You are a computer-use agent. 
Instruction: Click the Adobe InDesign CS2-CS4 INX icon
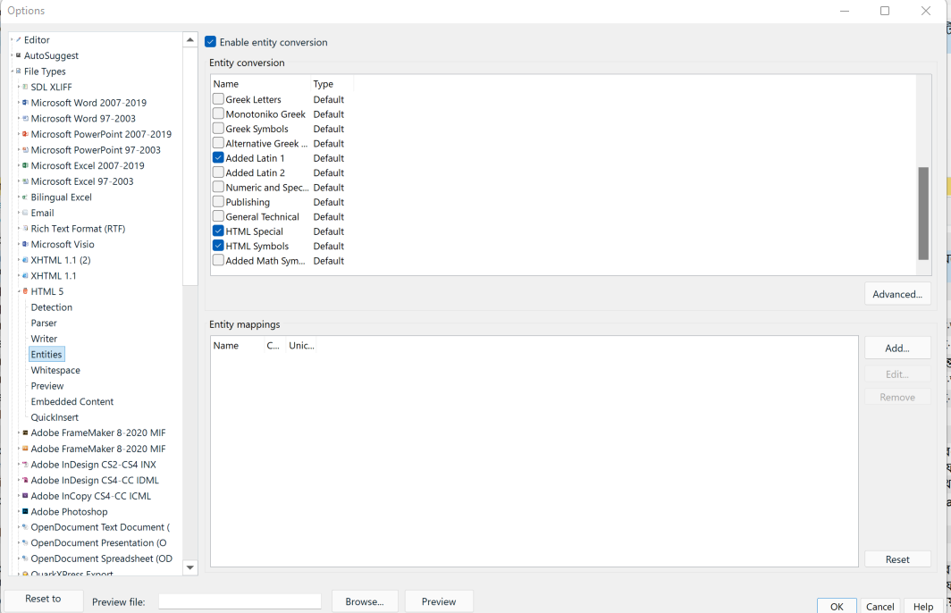tap(25, 465)
